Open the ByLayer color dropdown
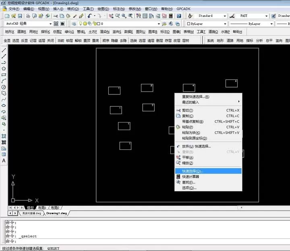The height and width of the screenshot is (251, 290). (225, 24)
